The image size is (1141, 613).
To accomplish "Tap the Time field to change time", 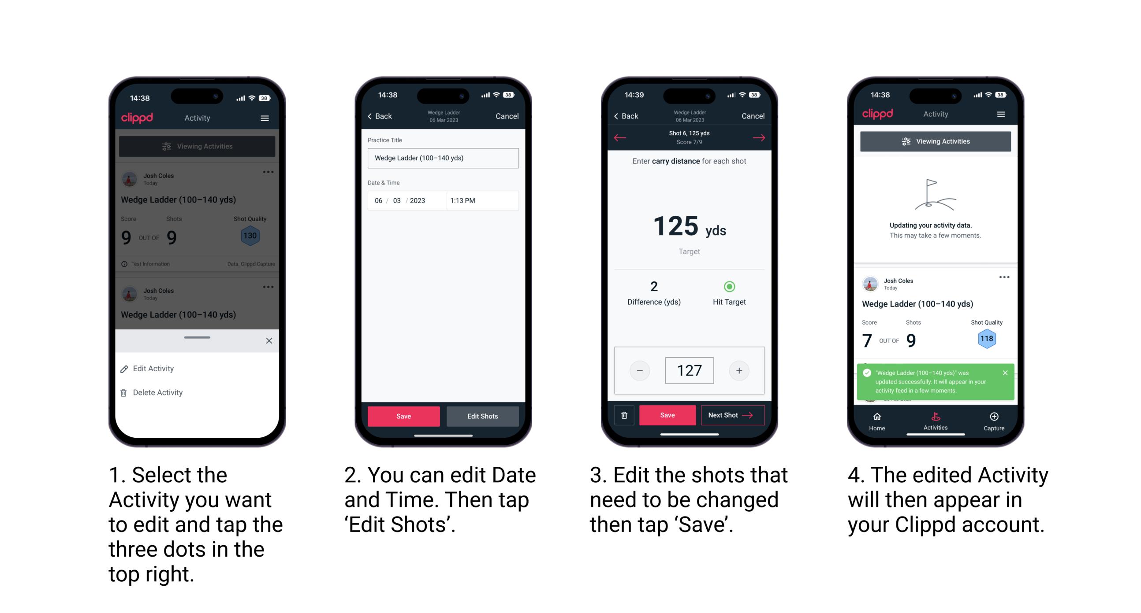I will (485, 201).
